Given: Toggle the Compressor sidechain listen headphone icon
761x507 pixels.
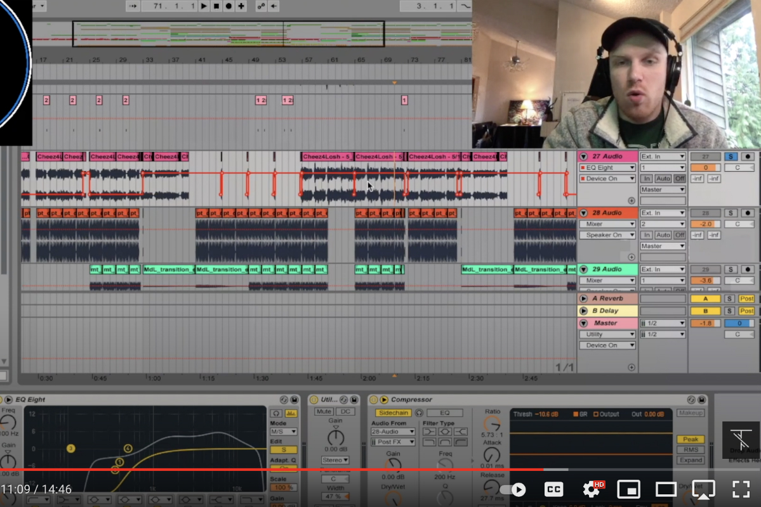Looking at the screenshot, I should click(x=419, y=413).
